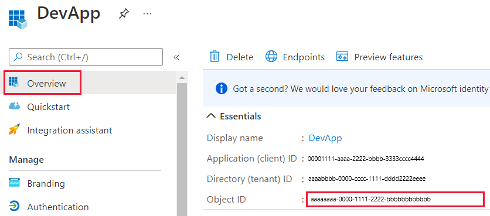Click the DevApp page title
This screenshot has width=490, height=216.
tap(69, 13)
